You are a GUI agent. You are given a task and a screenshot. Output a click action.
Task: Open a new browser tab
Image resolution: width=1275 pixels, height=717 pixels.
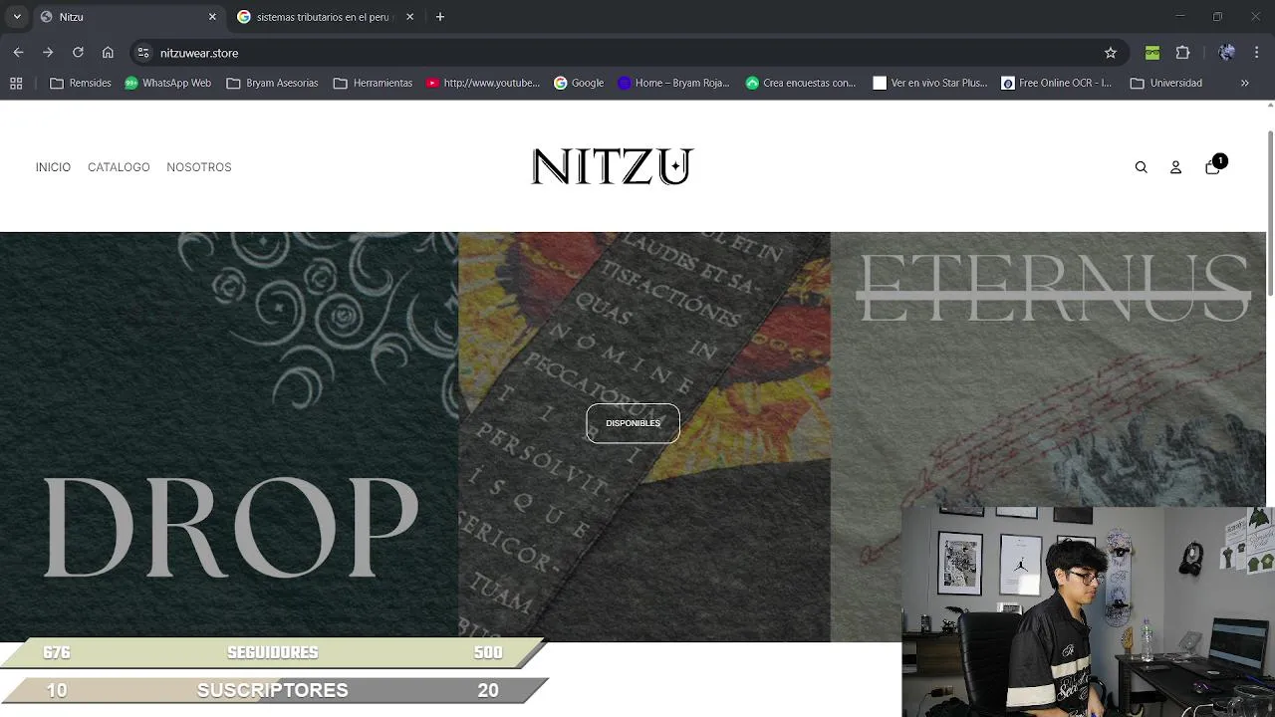coord(440,17)
